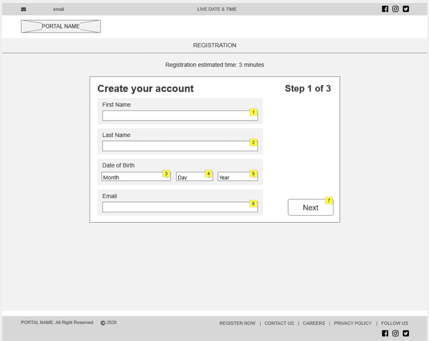The image size is (429, 341).
Task: Open Facebook icon in top header
Action: [x=385, y=9]
